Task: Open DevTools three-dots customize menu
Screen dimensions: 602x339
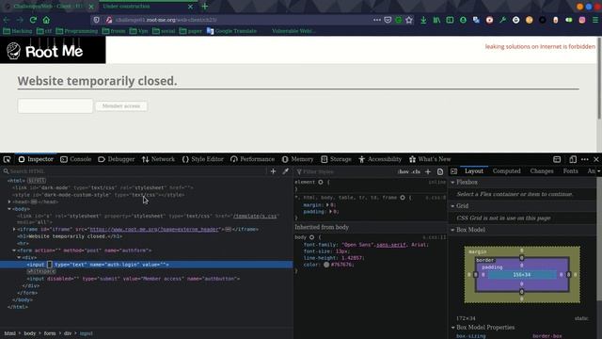Action: 585,159
